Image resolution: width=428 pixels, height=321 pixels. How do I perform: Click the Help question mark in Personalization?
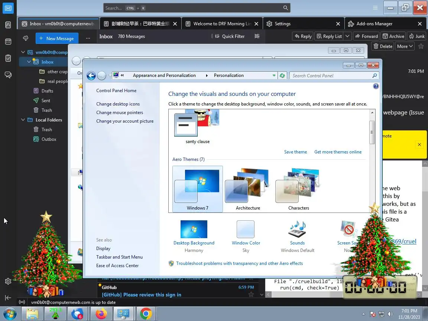click(376, 86)
